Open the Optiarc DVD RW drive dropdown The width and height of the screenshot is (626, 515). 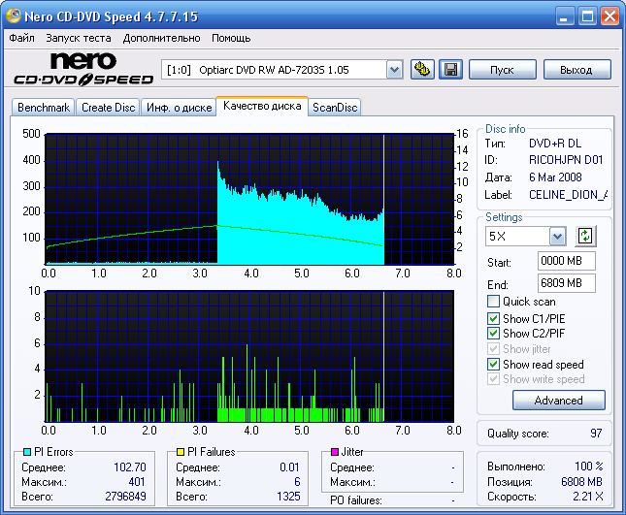[x=394, y=69]
